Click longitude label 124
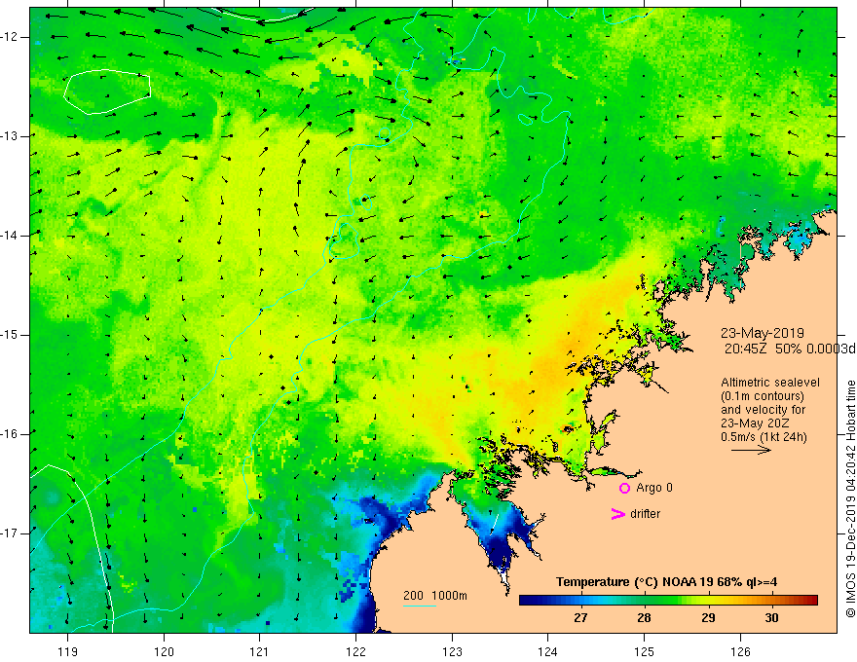 coord(548,652)
